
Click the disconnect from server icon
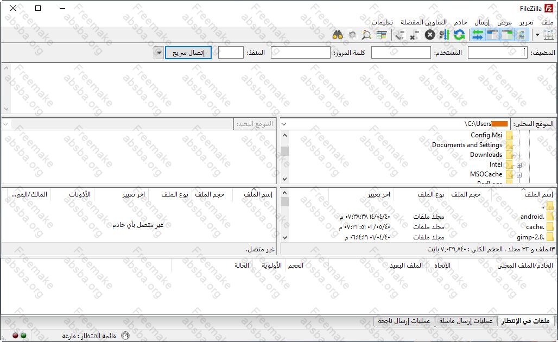pyautogui.click(x=414, y=35)
